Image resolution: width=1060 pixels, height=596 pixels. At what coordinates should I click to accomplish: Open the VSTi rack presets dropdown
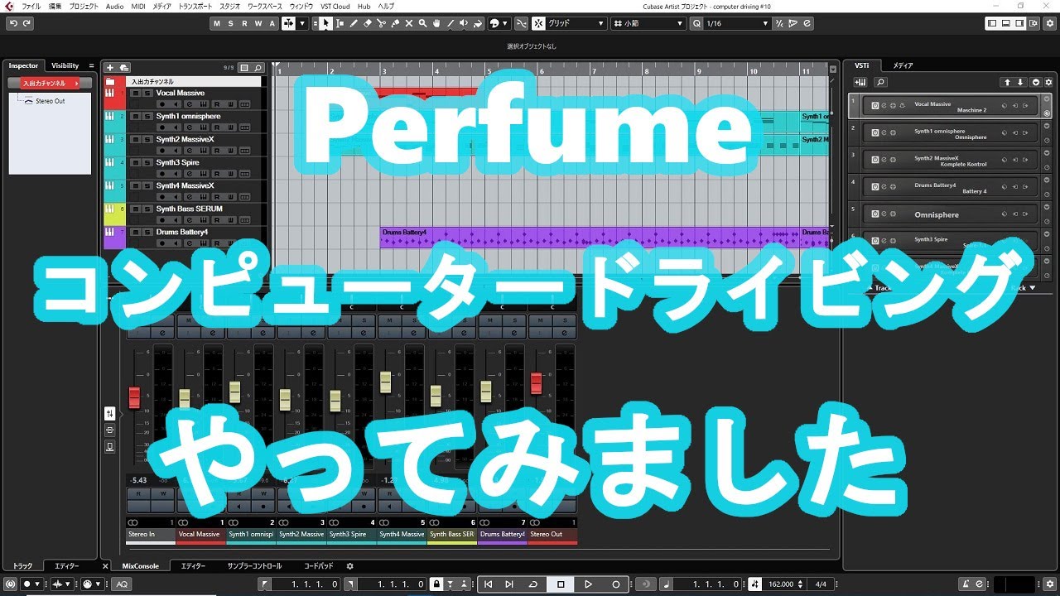click(1034, 82)
